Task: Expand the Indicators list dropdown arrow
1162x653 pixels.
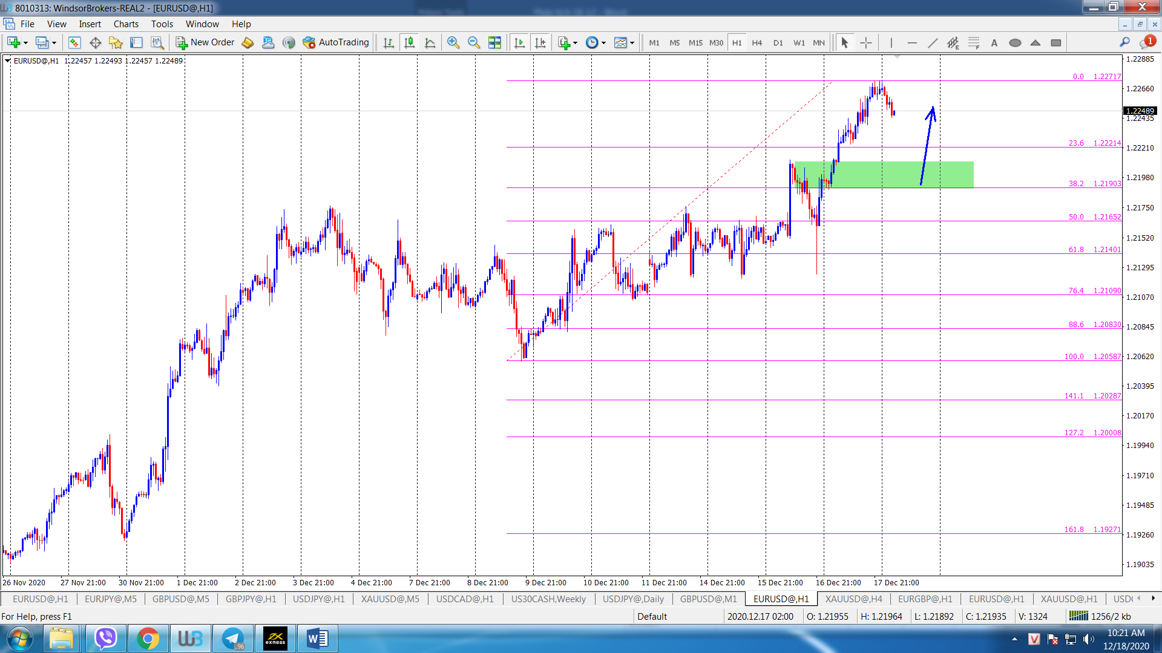Action: click(575, 43)
